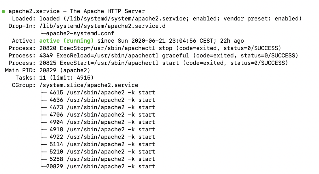Select the process entry with PID 4706
The height and width of the screenshot is (174, 319).
click(102, 115)
